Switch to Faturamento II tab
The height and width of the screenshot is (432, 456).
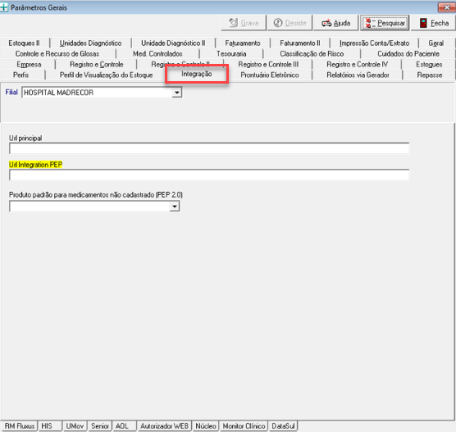[x=300, y=43]
